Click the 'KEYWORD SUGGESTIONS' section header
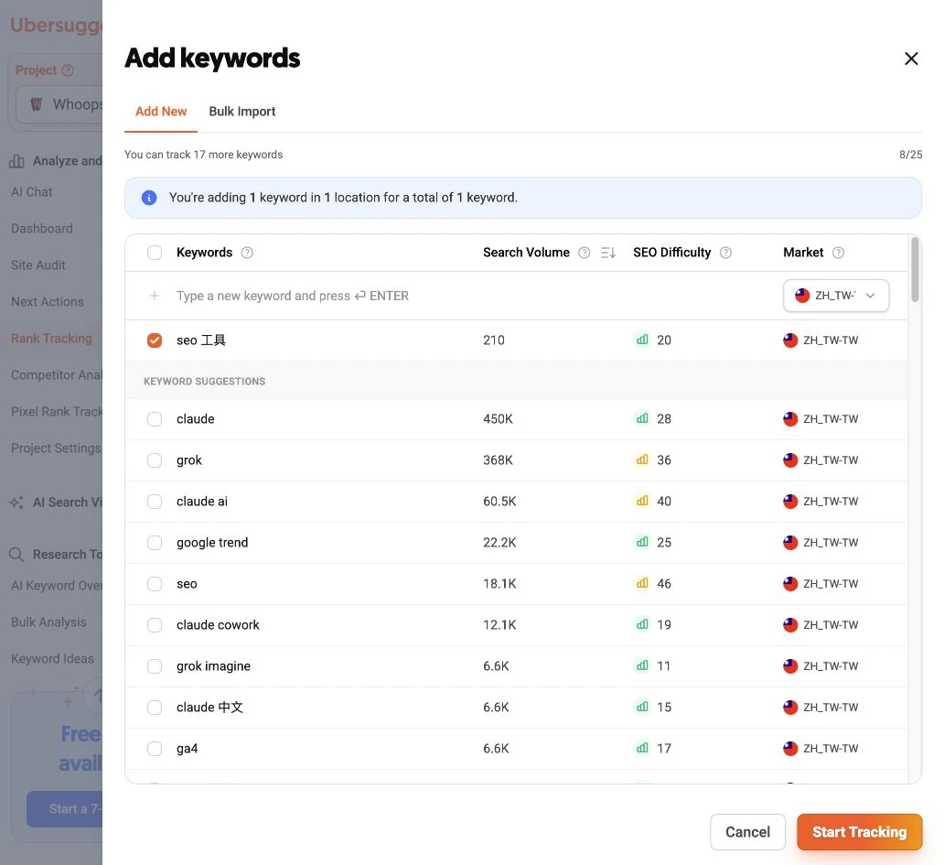Screen dimensions: 944x865 [x=204, y=382]
